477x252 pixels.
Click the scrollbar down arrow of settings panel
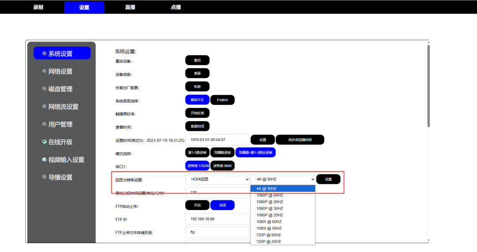pyautogui.click(x=428, y=241)
